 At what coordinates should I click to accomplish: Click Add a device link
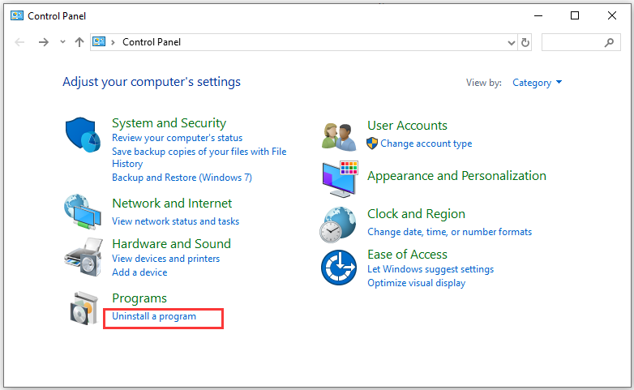pyautogui.click(x=139, y=272)
